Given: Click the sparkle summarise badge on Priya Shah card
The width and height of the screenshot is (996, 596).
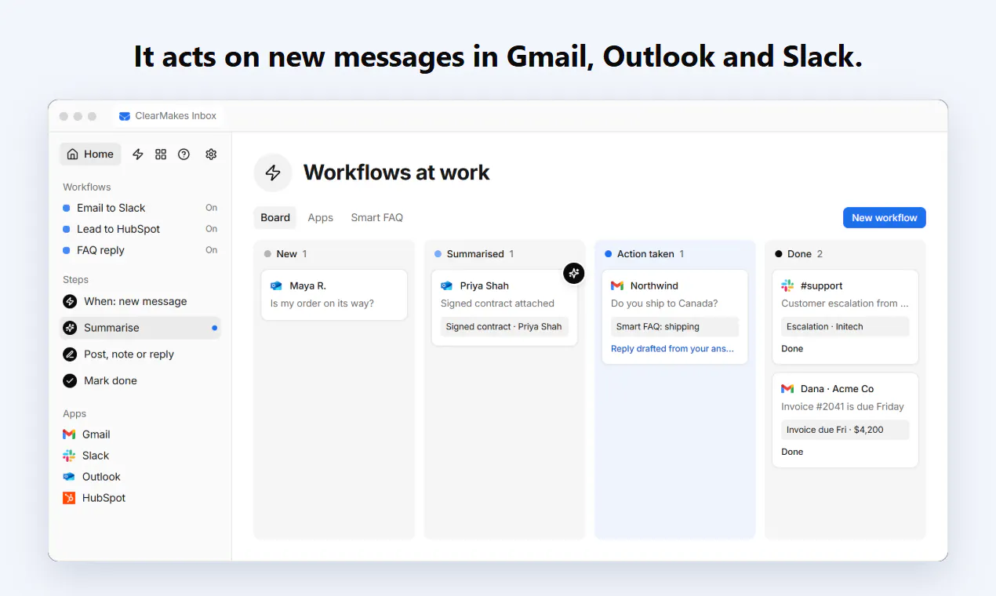Looking at the screenshot, I should pos(574,273).
